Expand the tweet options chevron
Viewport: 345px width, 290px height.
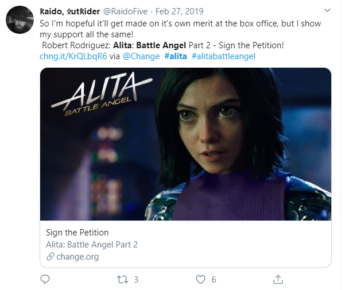[x=327, y=10]
